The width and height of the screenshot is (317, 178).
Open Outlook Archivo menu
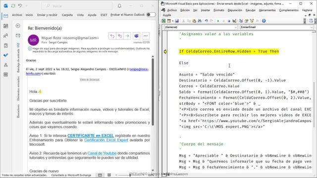pyautogui.click(x=17, y=15)
